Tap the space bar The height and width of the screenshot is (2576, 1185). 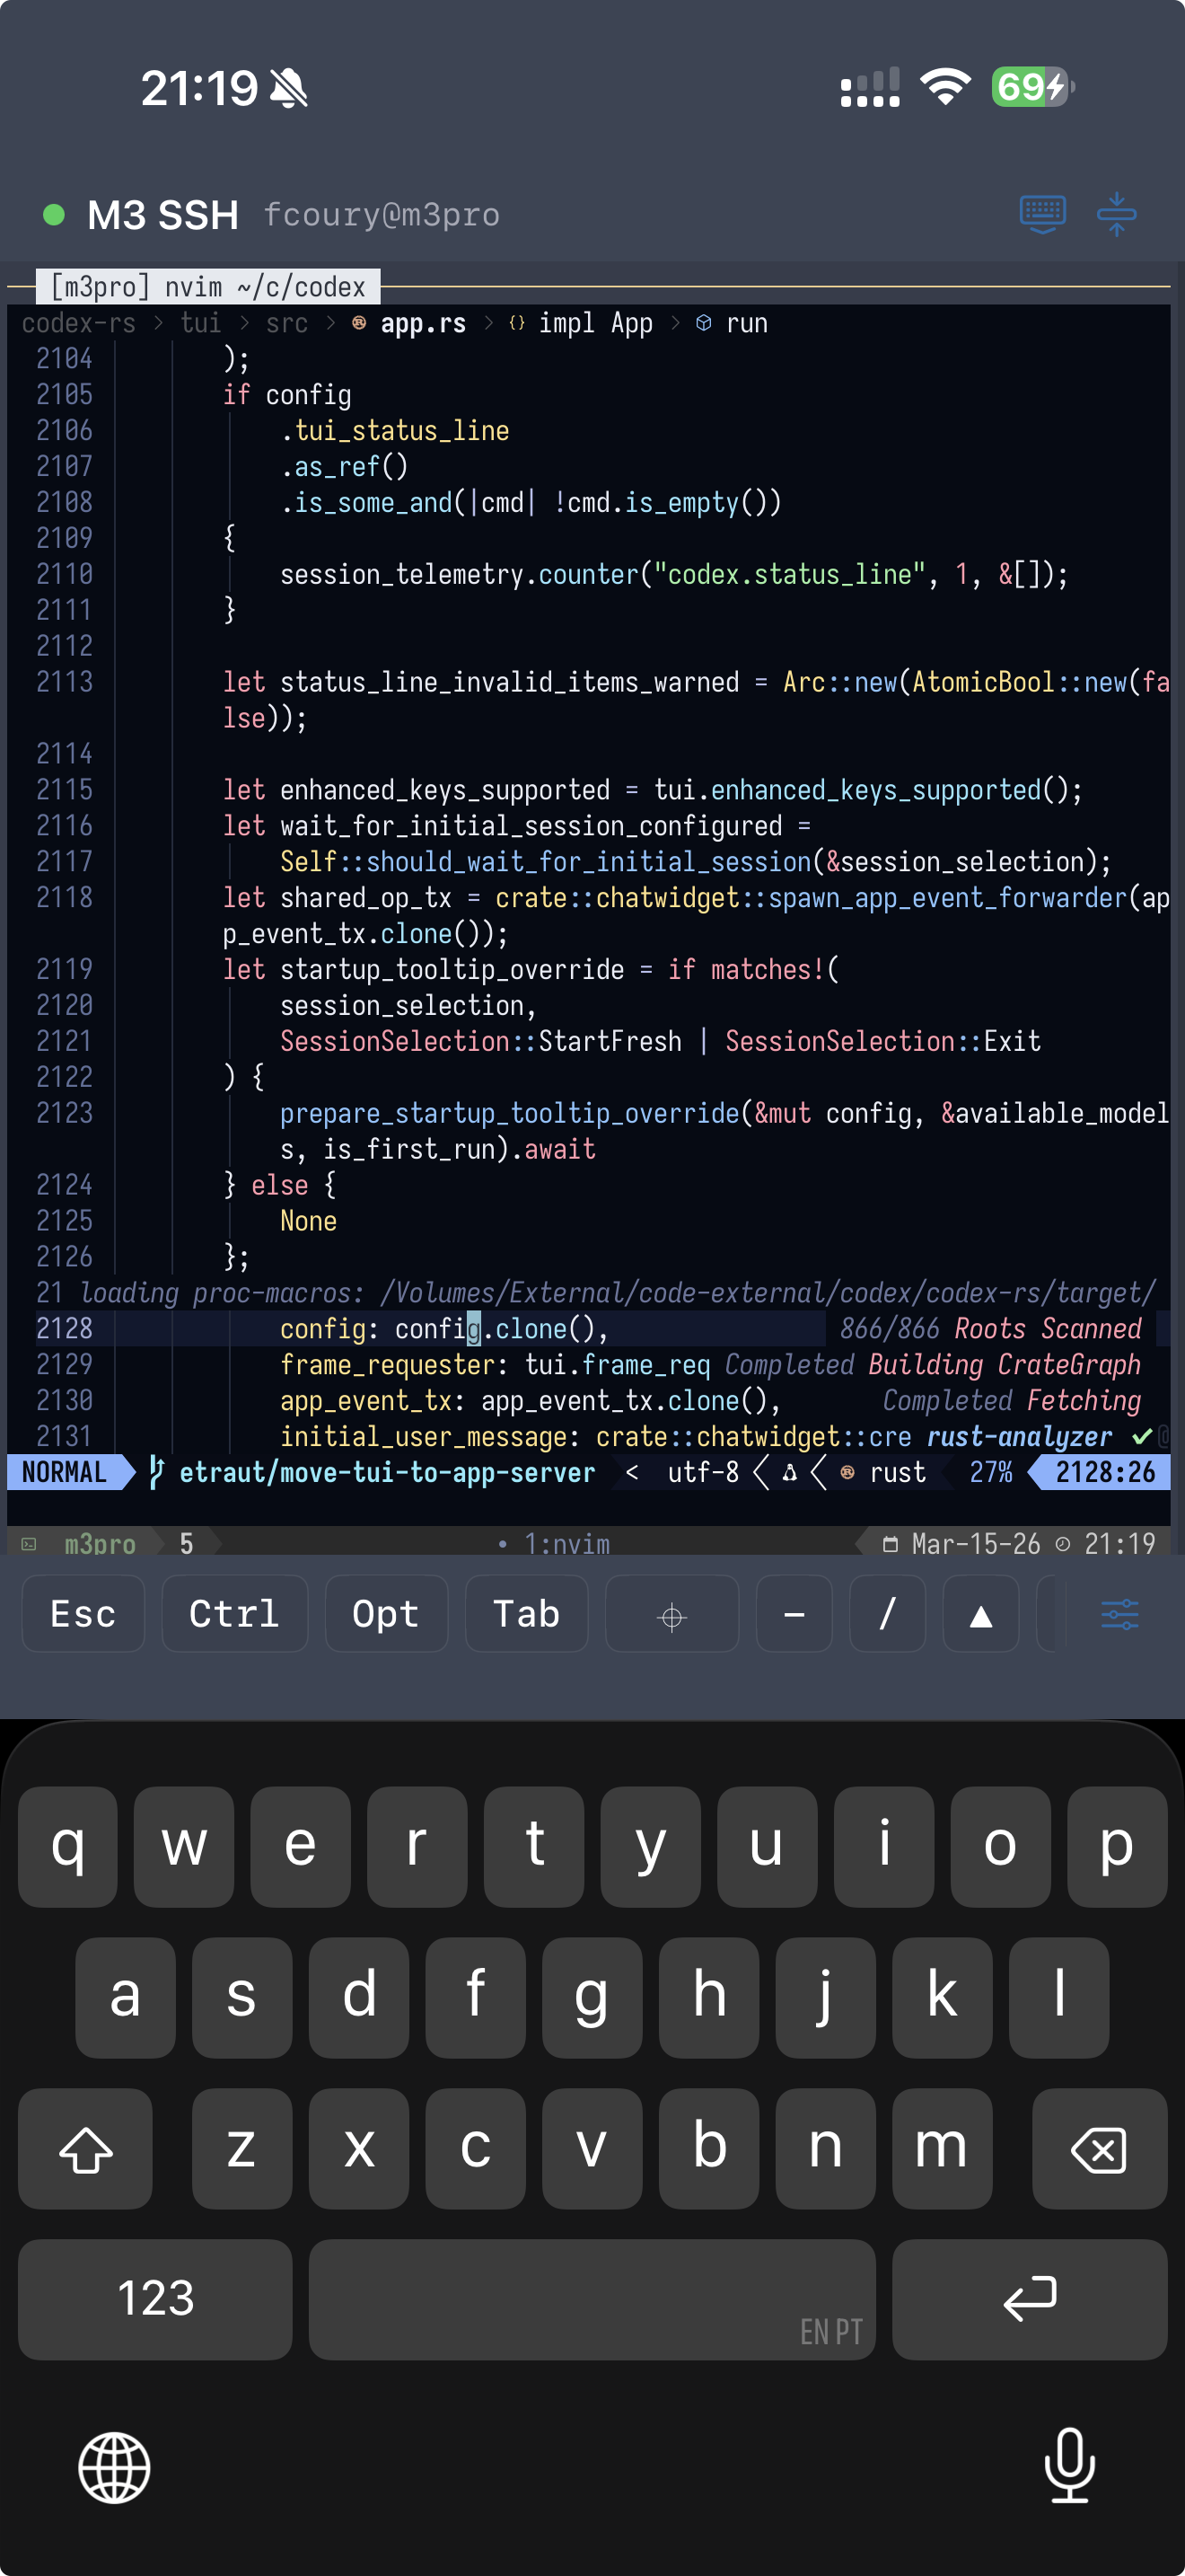(592, 2299)
